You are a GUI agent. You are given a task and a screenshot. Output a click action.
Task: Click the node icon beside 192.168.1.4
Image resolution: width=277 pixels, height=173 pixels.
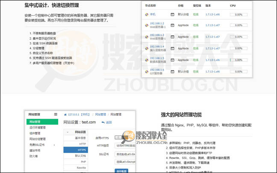click(x=147, y=48)
